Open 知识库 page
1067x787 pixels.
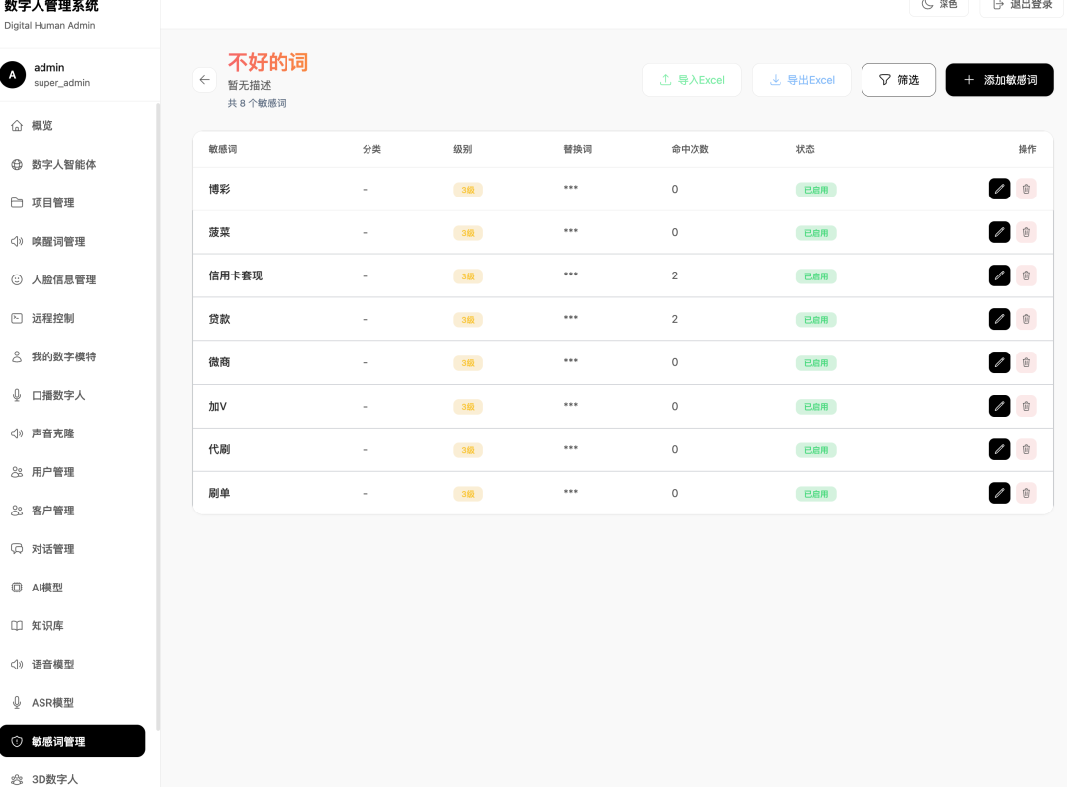(73, 626)
